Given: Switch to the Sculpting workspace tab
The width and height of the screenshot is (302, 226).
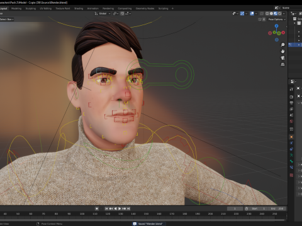Looking at the screenshot, I should (x=31, y=9).
